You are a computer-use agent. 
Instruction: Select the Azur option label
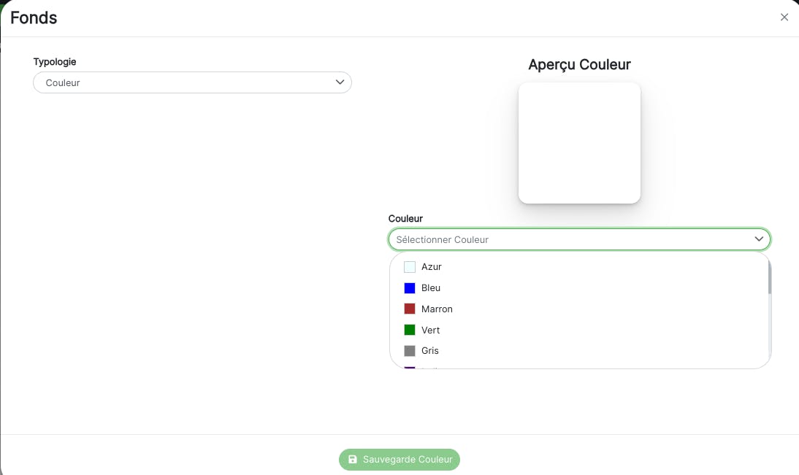tap(432, 267)
